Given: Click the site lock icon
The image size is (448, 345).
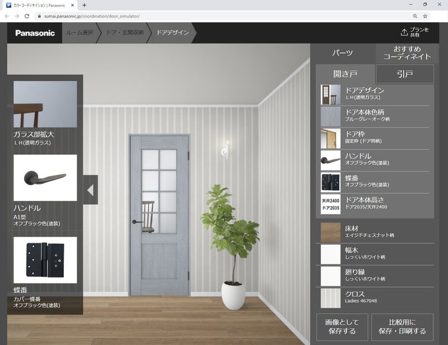Looking at the screenshot, I should point(39,16).
